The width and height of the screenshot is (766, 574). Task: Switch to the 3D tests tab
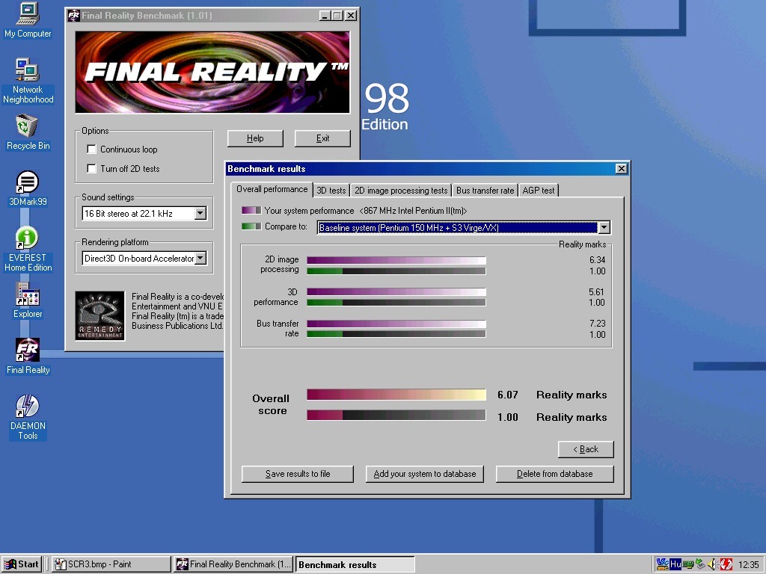click(331, 191)
